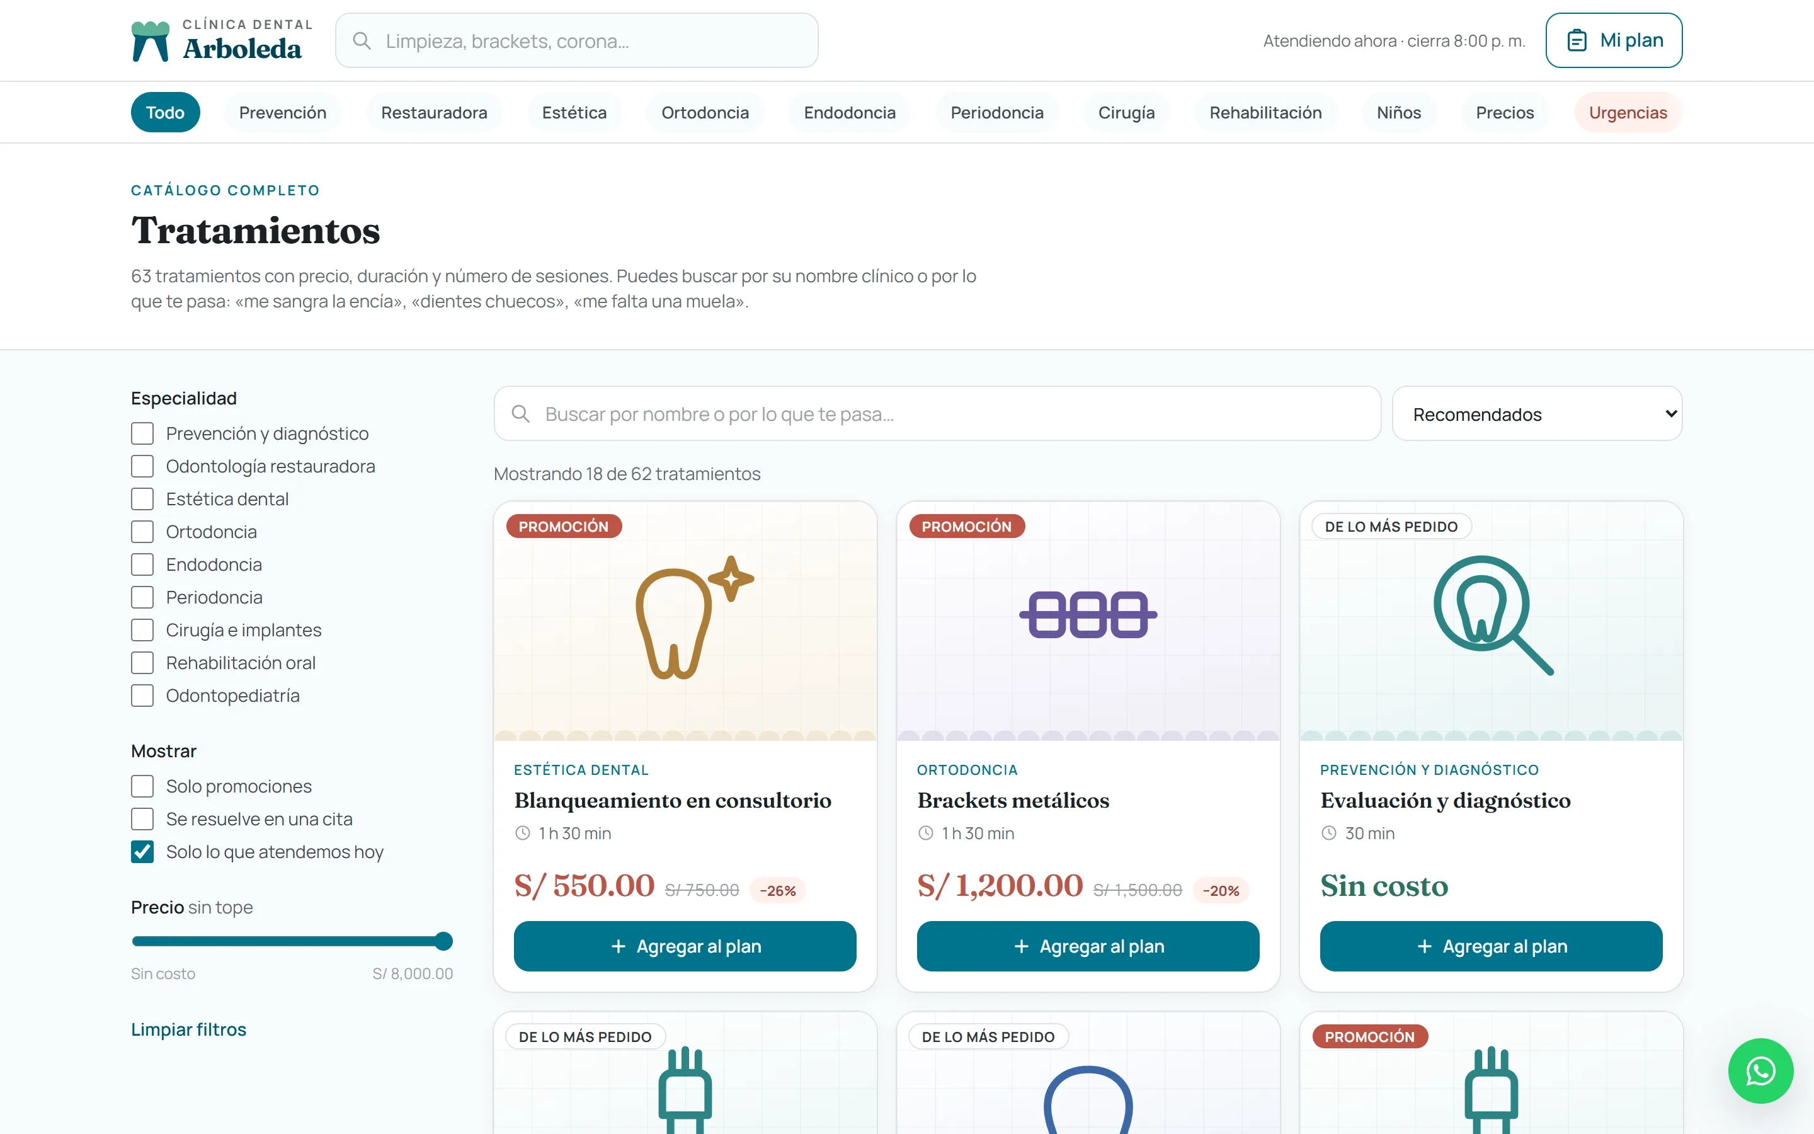This screenshot has width=1814, height=1134.
Task: Click the Clínica Dental Arboleda tooth logo
Action: click(150, 40)
